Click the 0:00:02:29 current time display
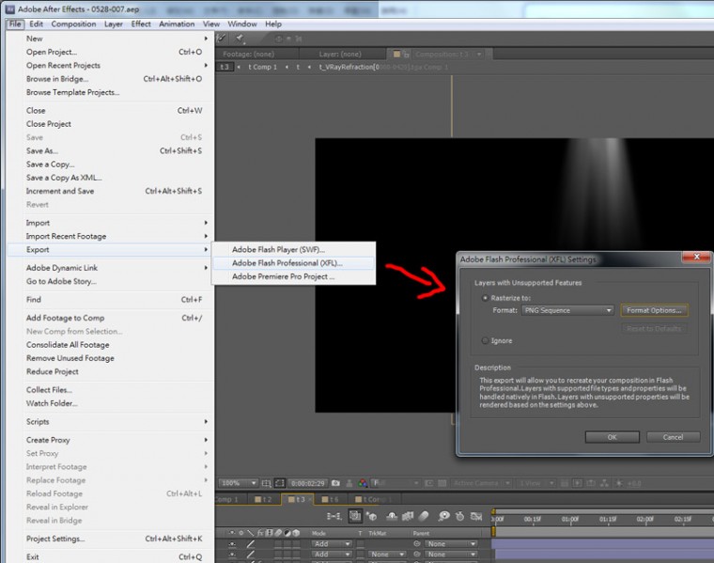The image size is (714, 563). (x=306, y=483)
